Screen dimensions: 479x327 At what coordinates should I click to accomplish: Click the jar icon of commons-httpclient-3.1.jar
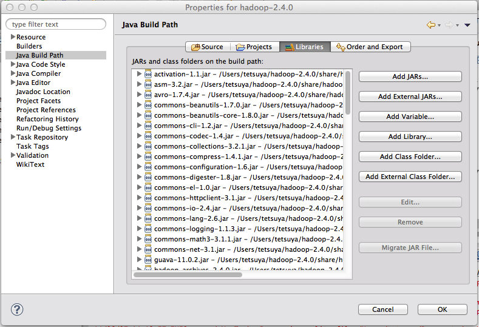pyautogui.click(x=148, y=198)
